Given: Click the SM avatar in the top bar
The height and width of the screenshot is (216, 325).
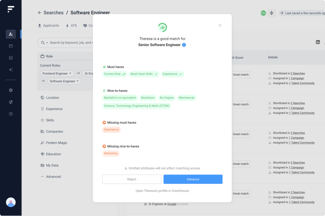Looking at the screenshot, I should 263,13.
